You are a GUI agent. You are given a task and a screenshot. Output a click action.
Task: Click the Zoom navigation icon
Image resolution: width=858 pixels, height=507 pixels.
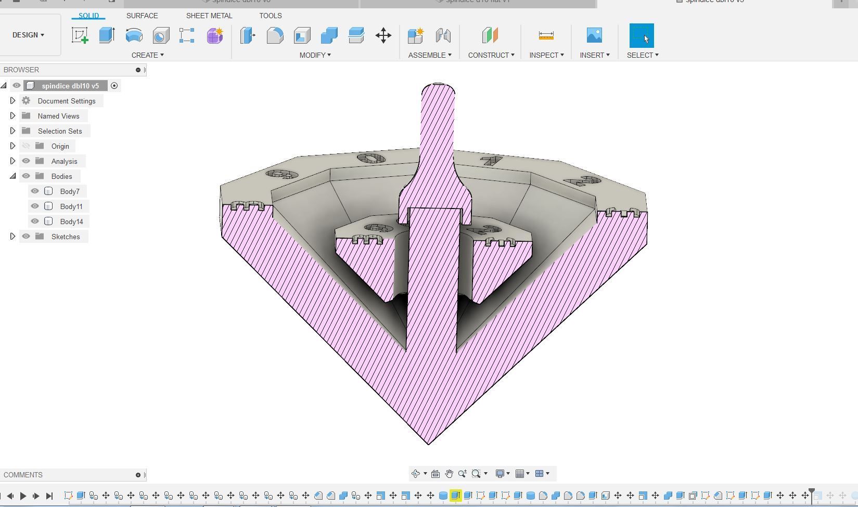(x=462, y=474)
